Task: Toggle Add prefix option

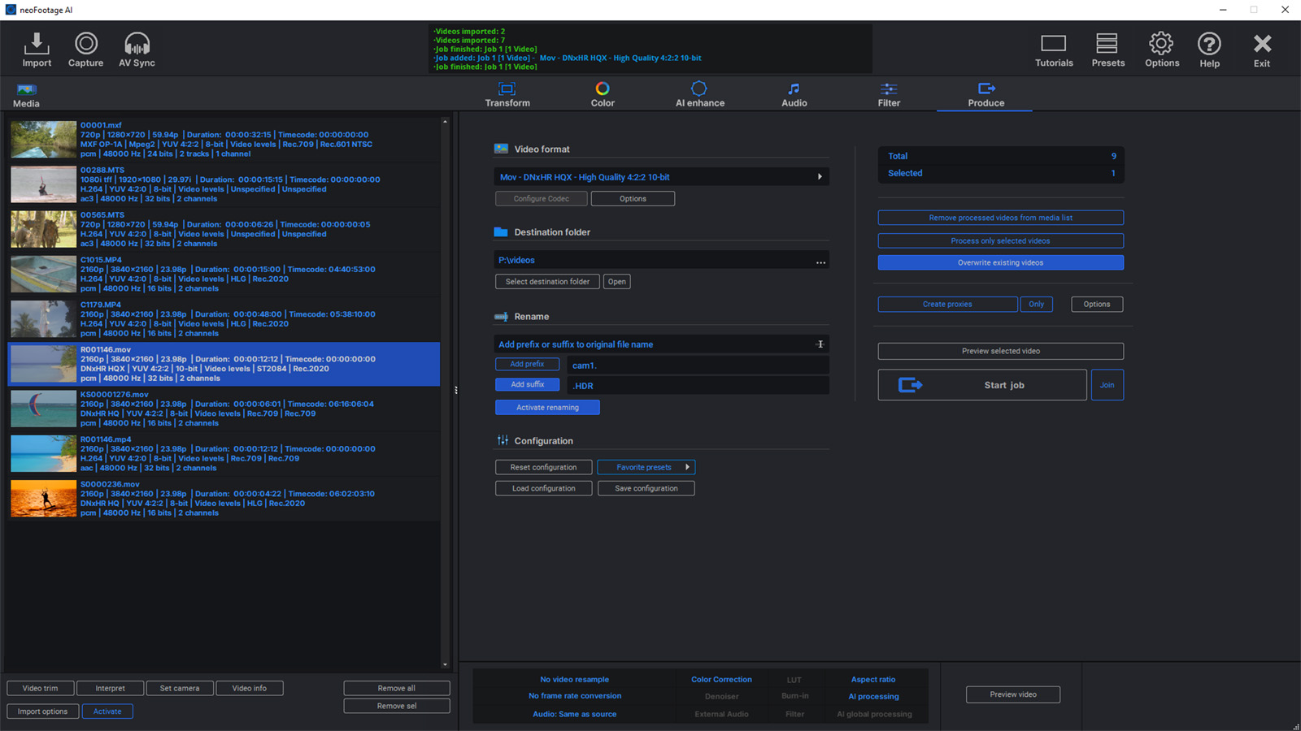Action: (527, 364)
